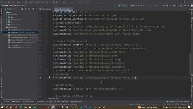Switch to the AppTools.java editor tab
The height and width of the screenshot is (109, 193).
(46, 9)
